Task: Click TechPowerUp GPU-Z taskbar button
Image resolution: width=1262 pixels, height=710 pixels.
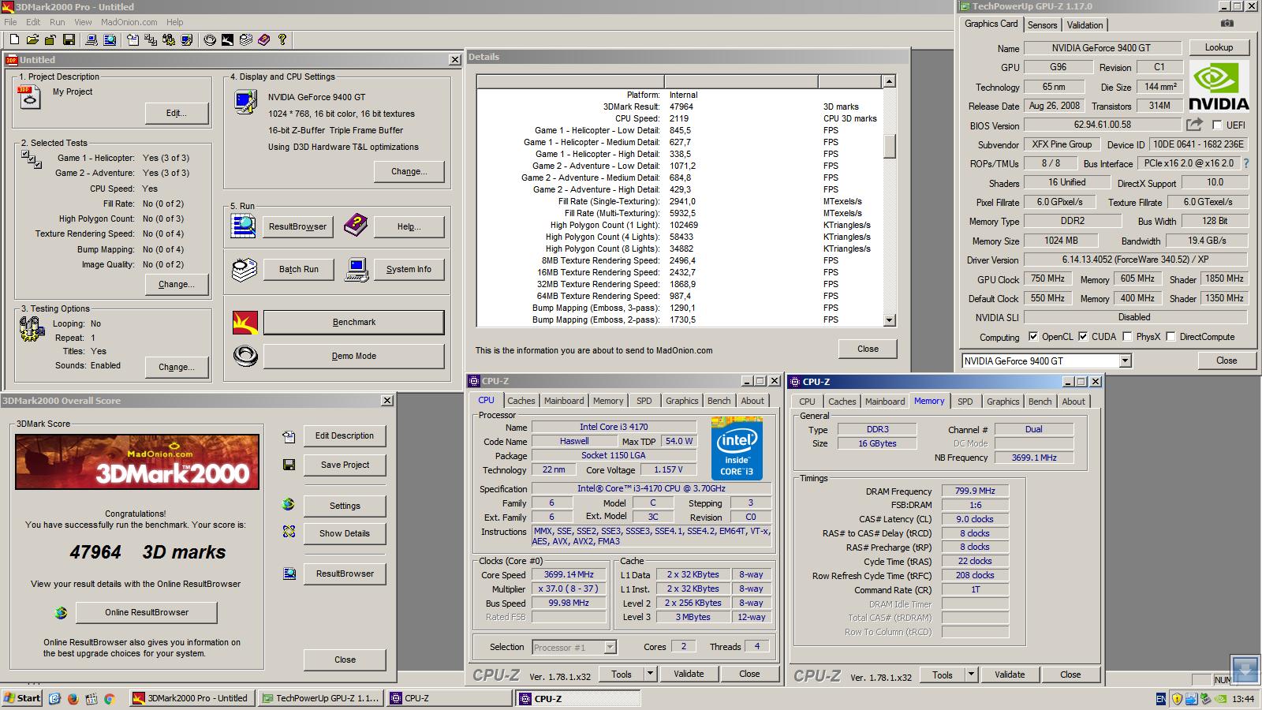Action: (320, 698)
